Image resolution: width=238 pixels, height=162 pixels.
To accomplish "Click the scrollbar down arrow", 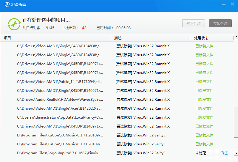I will [x=236, y=154].
